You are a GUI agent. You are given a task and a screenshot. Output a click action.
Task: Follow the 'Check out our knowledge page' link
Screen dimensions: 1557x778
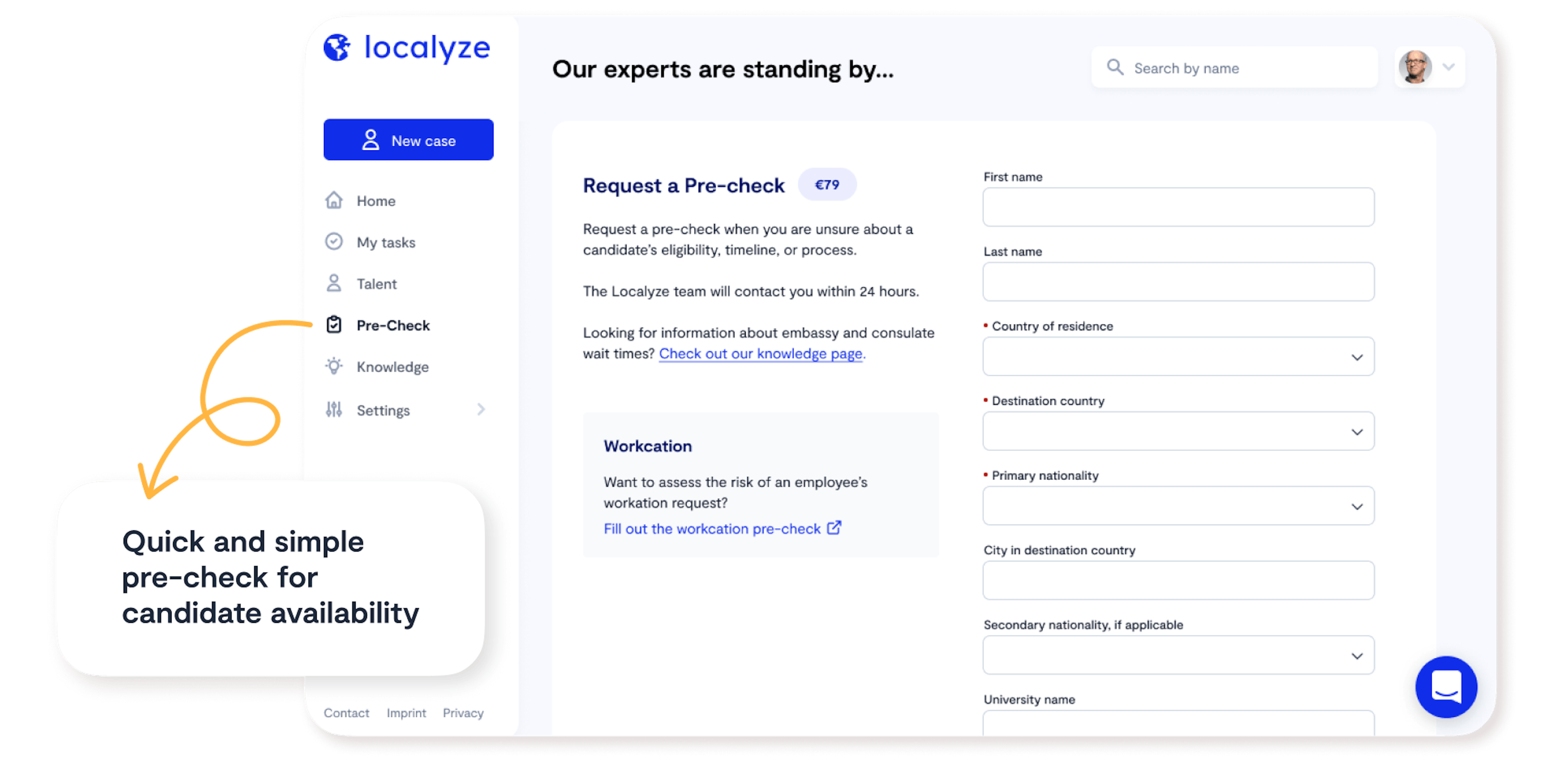pyautogui.click(x=760, y=353)
